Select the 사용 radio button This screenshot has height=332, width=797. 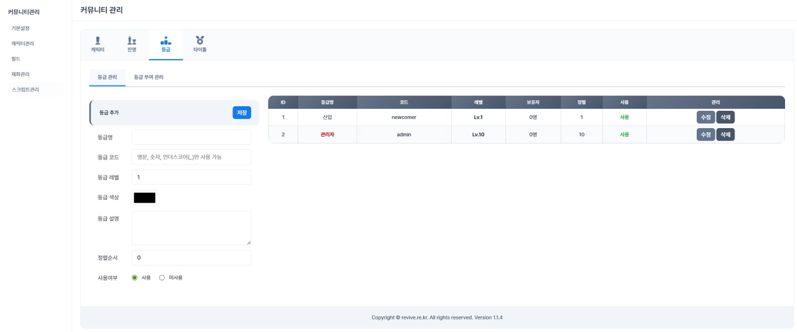(135, 278)
